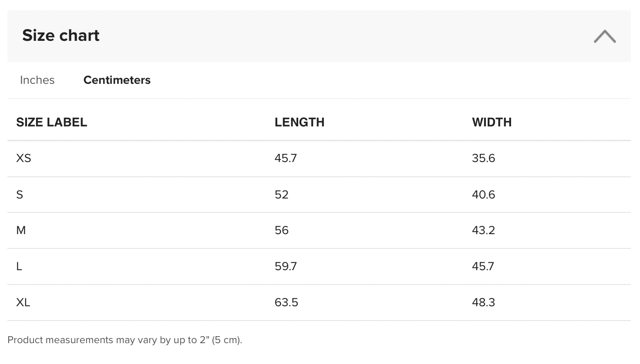Click the LENGTH column header

click(299, 122)
